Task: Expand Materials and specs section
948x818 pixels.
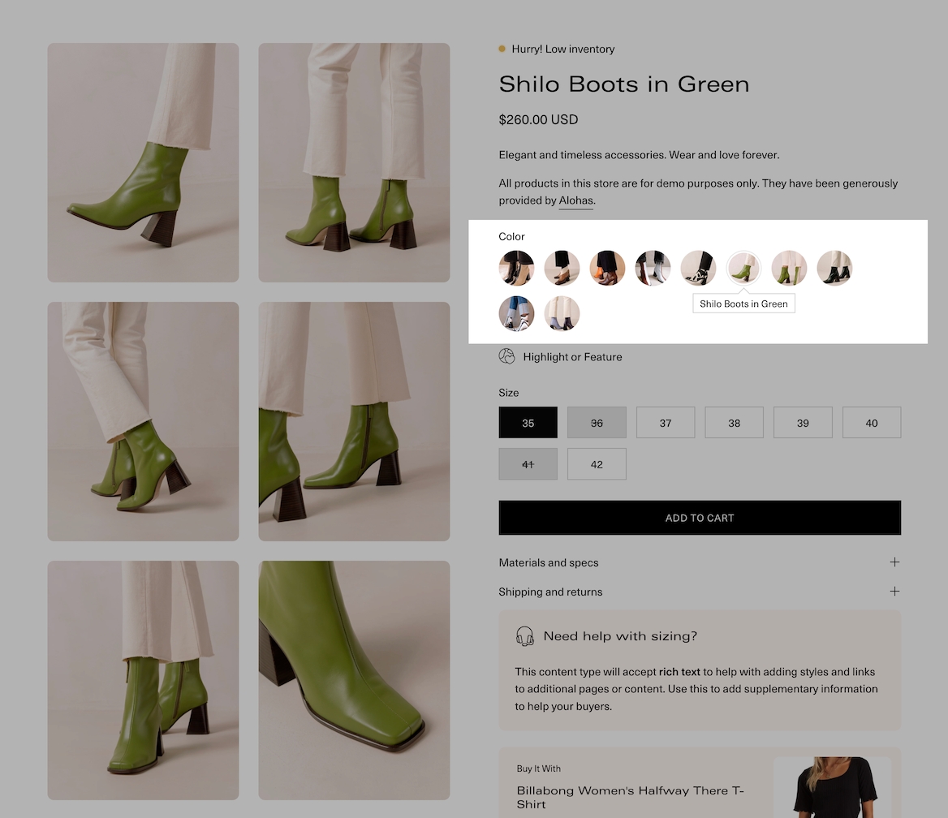Action: pyautogui.click(x=700, y=562)
